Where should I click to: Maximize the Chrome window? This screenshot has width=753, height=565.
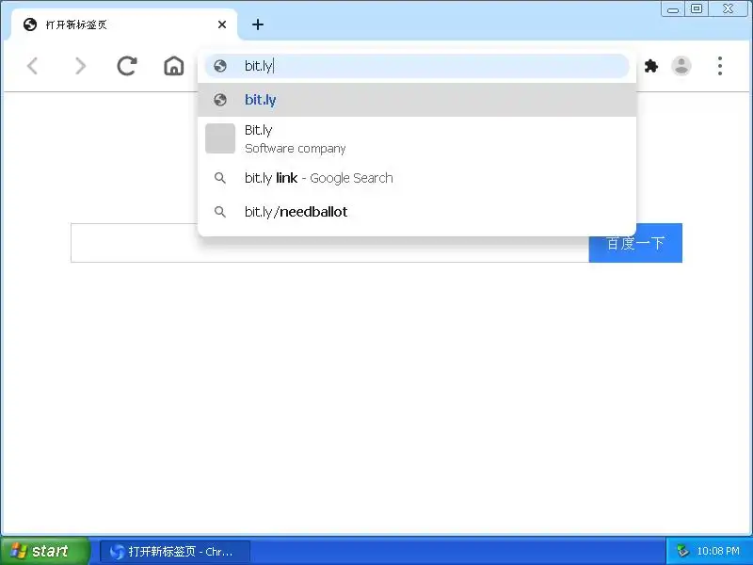click(x=697, y=9)
